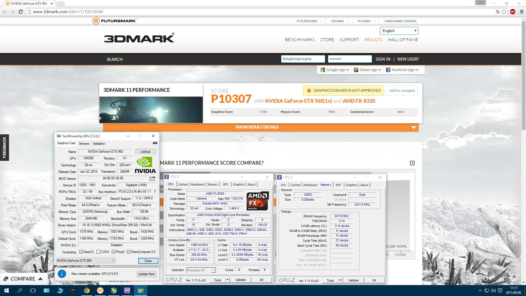Expand the GPU selection dropdown in GPU-Z
Screen dimensions: 526x296
pyautogui.click(x=113, y=261)
